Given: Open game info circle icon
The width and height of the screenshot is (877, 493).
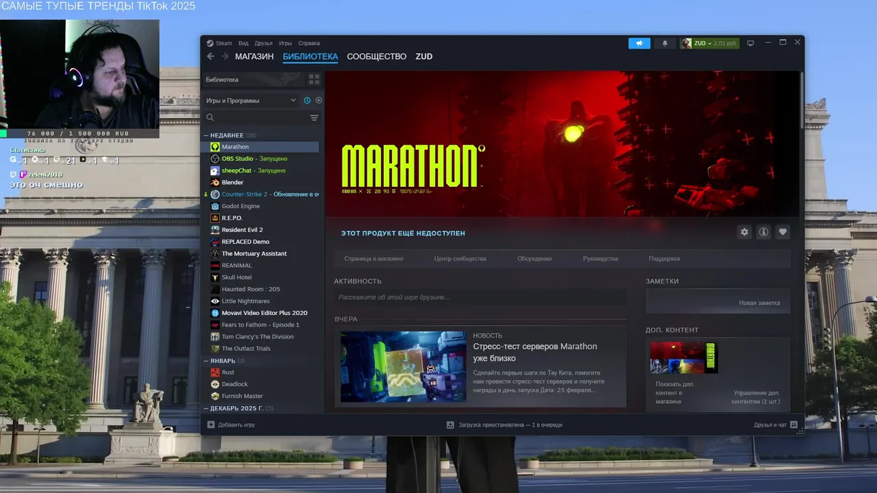Looking at the screenshot, I should pyautogui.click(x=763, y=232).
